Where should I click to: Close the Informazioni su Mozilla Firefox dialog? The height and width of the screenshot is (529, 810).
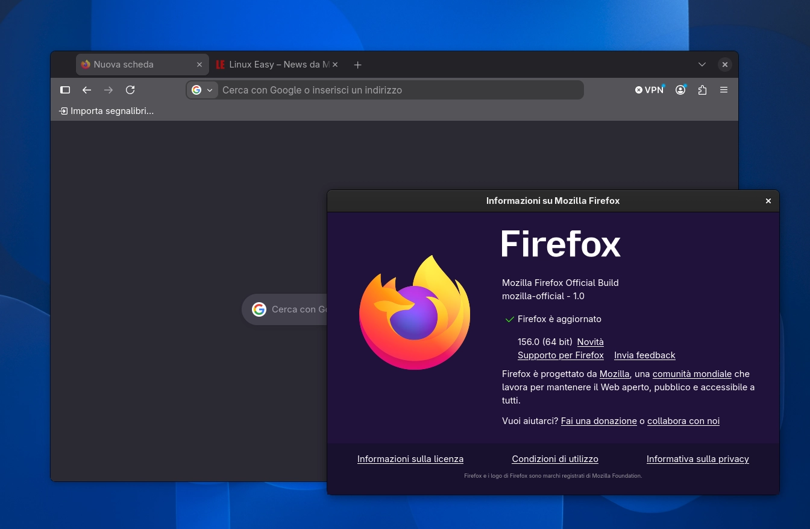tap(768, 201)
